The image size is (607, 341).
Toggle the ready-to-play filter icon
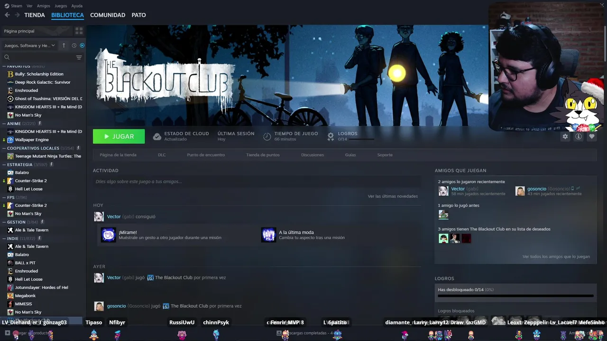[x=82, y=45]
